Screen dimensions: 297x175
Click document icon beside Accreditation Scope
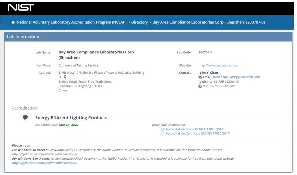click(163, 129)
